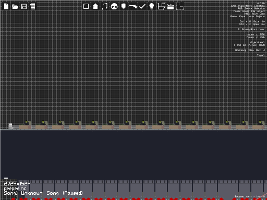
Task: Open the music note tool
Action: pyautogui.click(x=104, y=6)
